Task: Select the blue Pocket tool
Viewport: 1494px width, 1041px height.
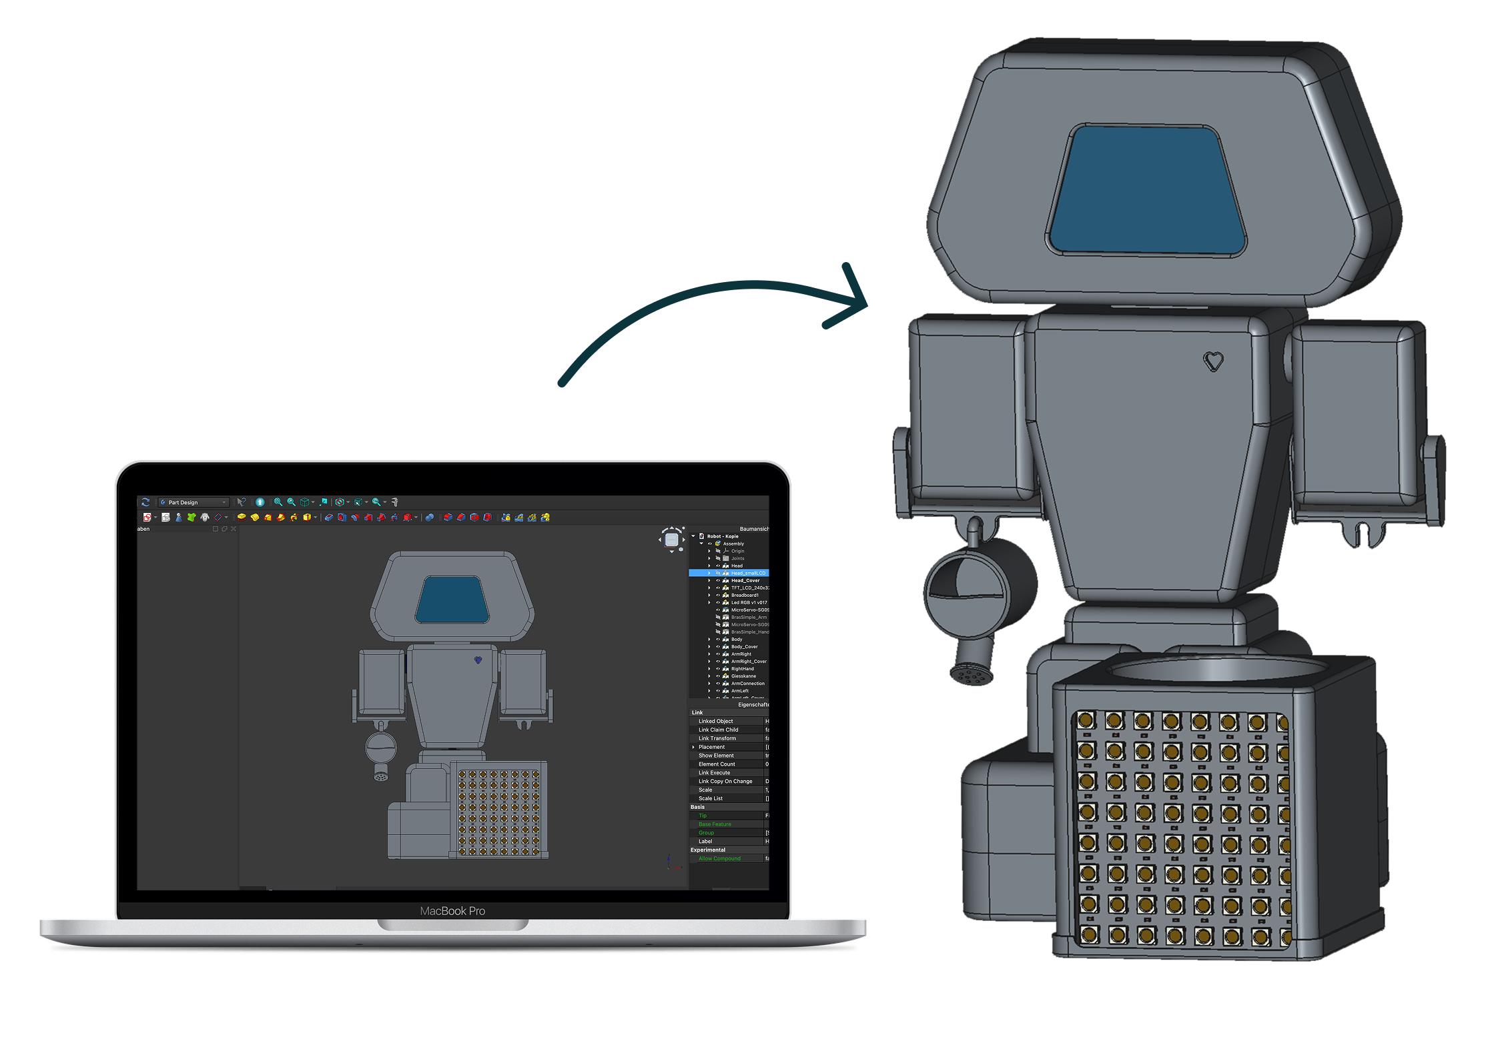Action: pos(329,517)
